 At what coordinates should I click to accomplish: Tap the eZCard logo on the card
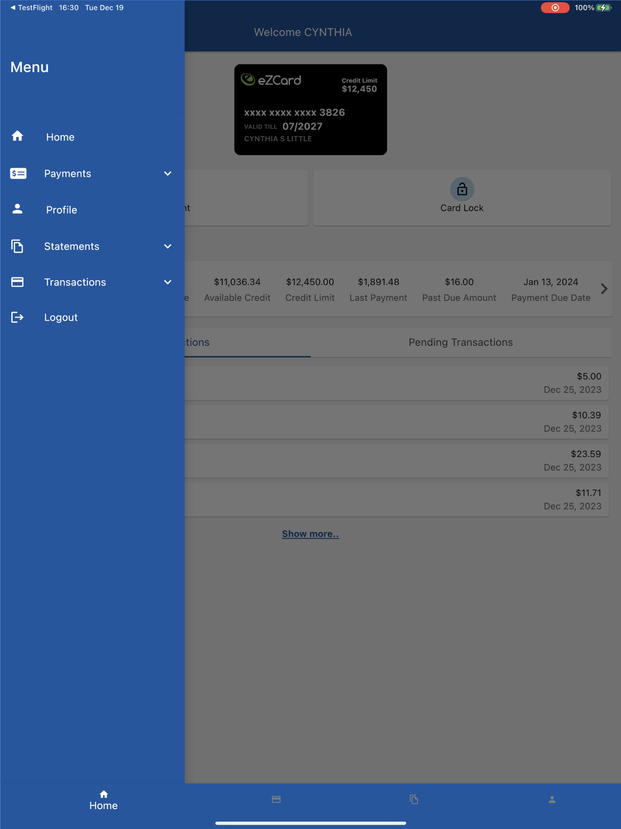pos(271,80)
